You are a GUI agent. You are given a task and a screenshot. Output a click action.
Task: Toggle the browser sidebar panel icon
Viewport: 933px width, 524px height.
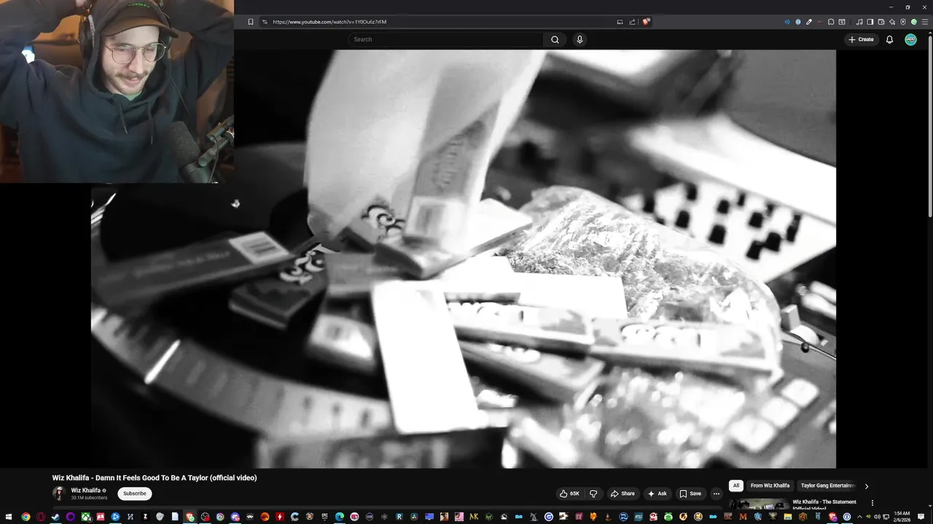[870, 22]
